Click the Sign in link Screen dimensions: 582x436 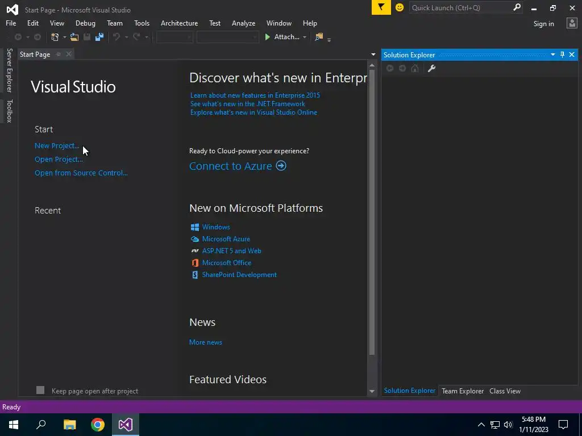pos(543,24)
